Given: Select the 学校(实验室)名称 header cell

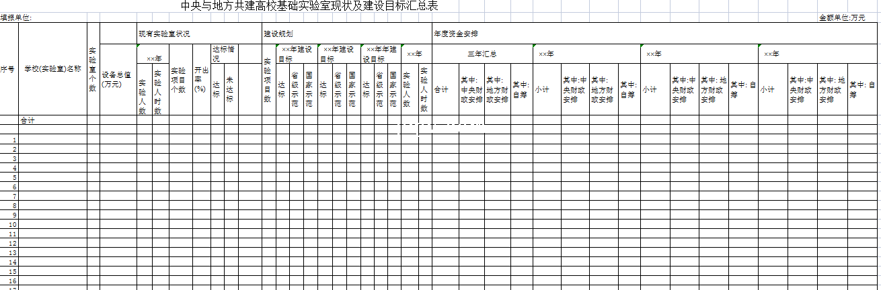Looking at the screenshot, I should tap(52, 68).
